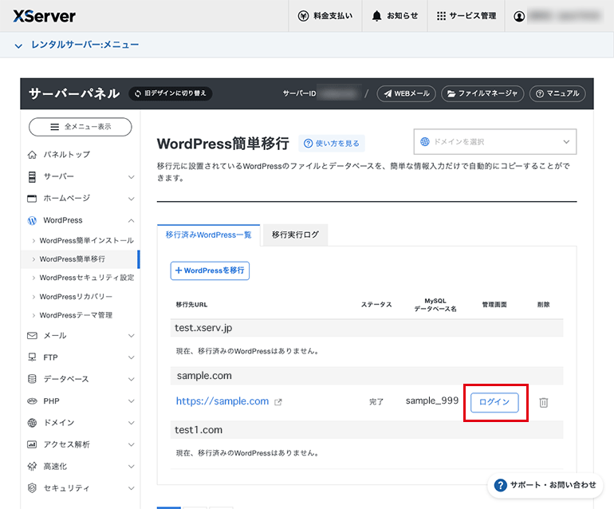
Task: Click the メール envelope icon
Action: 32,336
